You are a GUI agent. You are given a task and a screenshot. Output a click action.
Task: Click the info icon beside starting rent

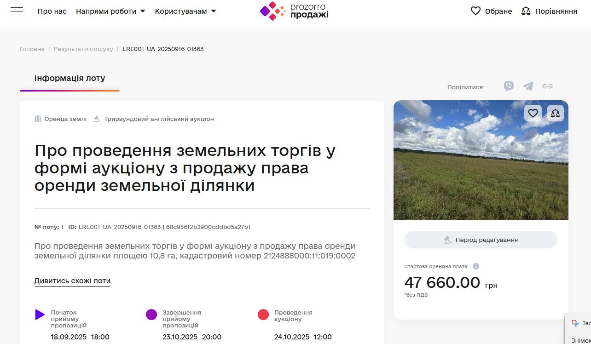point(476,266)
